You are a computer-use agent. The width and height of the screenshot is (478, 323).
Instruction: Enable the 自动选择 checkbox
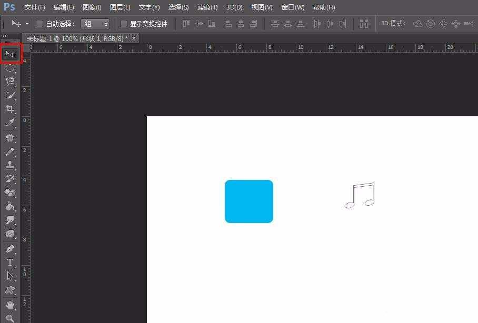point(39,24)
